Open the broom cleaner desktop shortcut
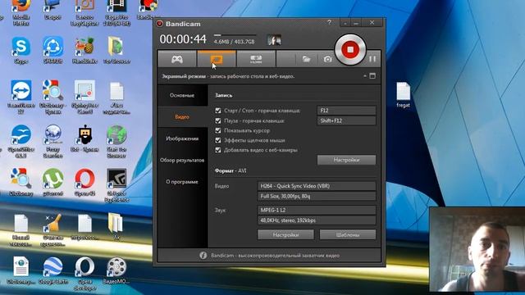This screenshot has height=295, width=525. tap(52, 229)
